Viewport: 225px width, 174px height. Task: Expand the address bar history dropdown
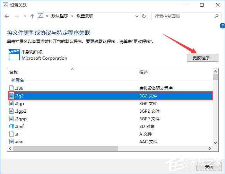[x=137, y=16]
